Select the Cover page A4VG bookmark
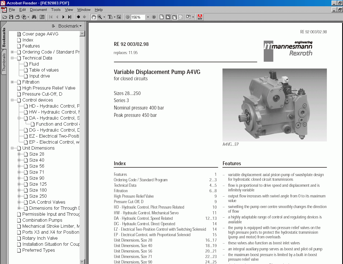 40,34
